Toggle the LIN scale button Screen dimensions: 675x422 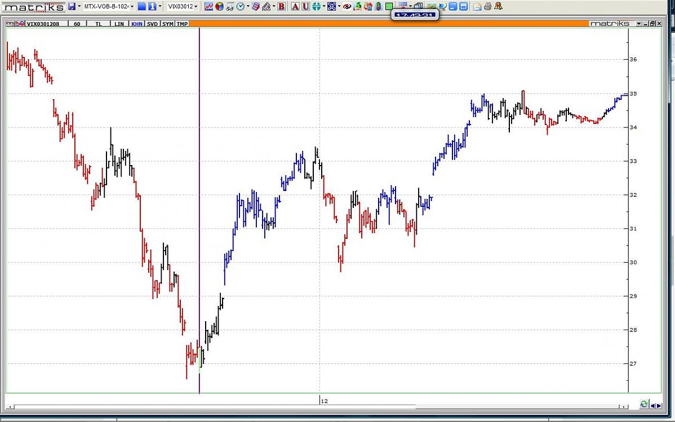point(119,24)
